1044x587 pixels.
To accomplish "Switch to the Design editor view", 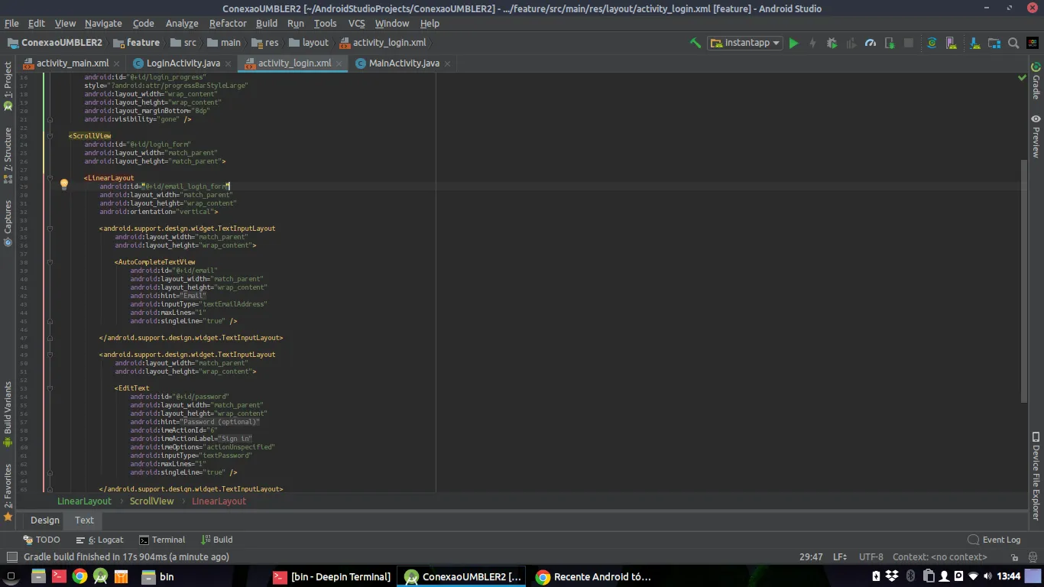I will click(x=44, y=521).
